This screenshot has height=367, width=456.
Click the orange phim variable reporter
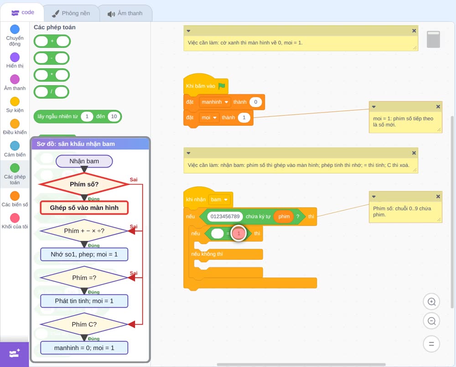(x=284, y=216)
